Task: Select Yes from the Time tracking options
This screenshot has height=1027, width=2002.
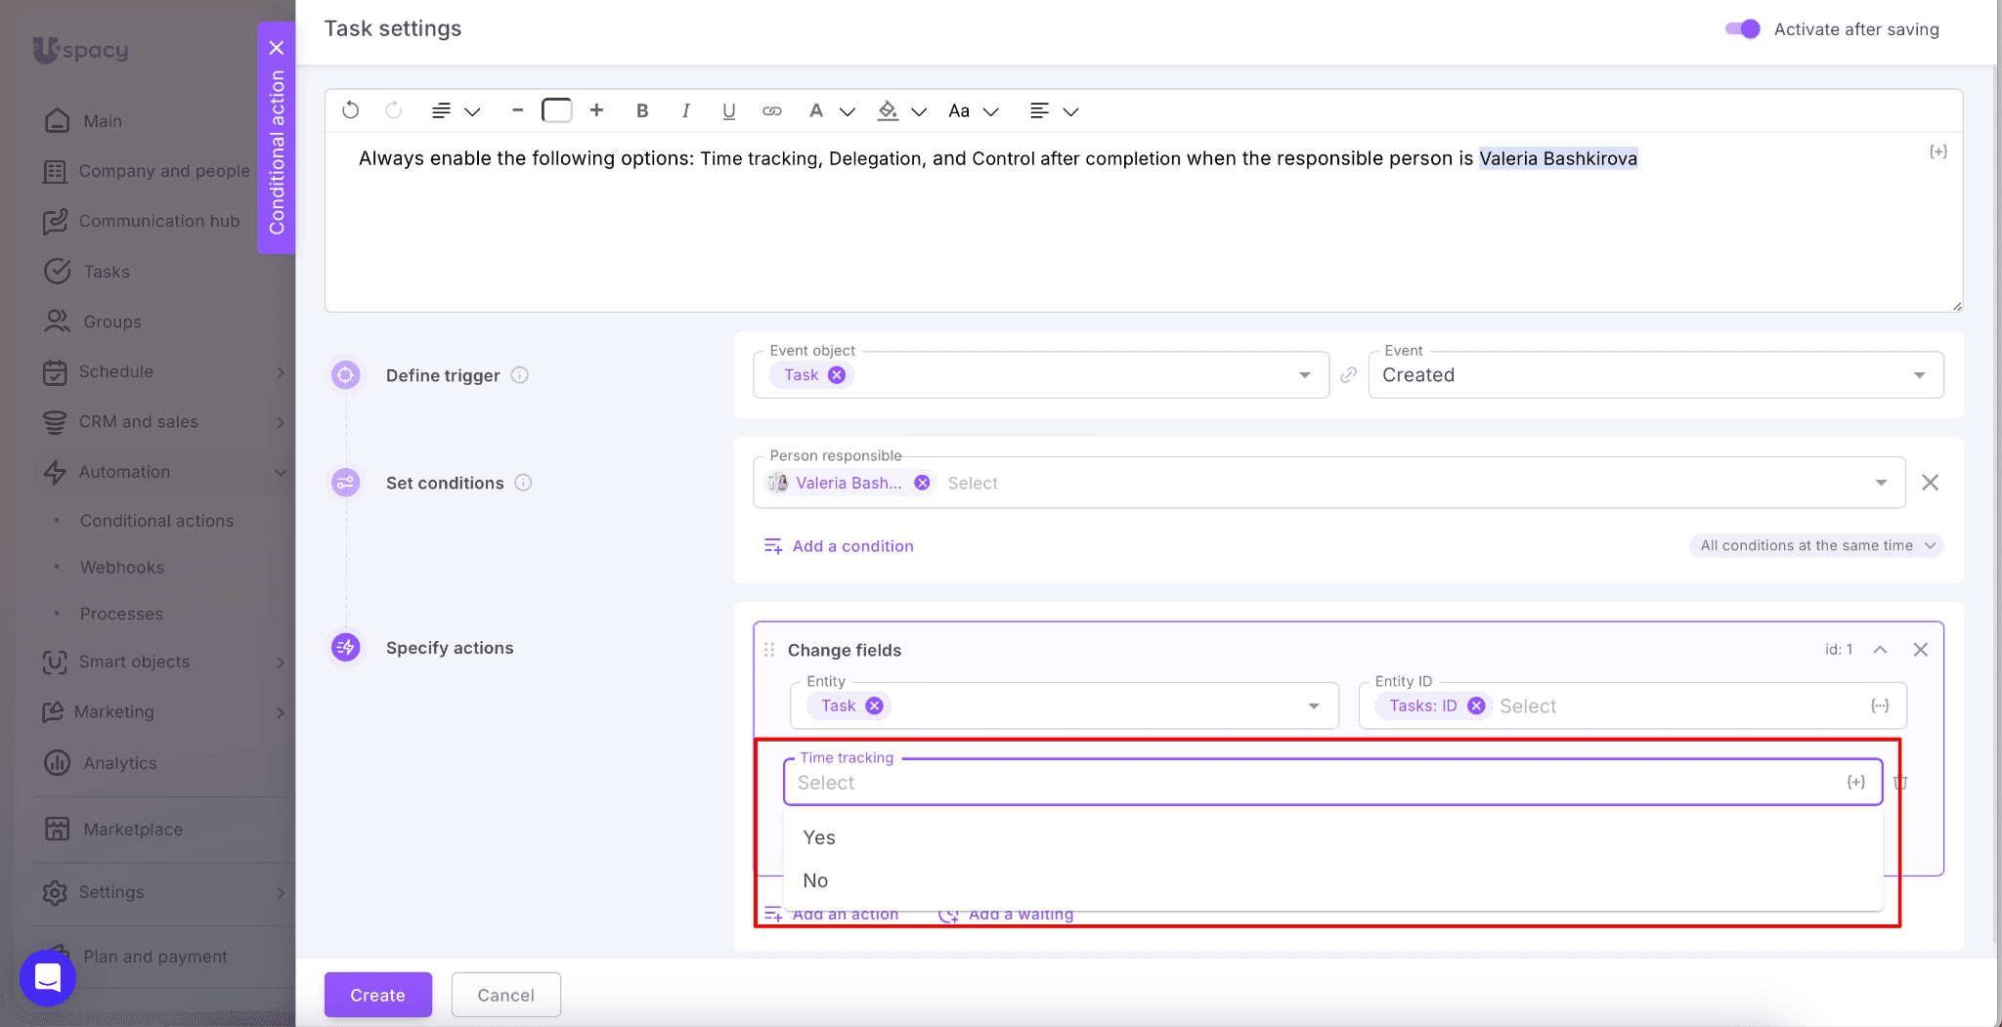Action: pyautogui.click(x=819, y=837)
